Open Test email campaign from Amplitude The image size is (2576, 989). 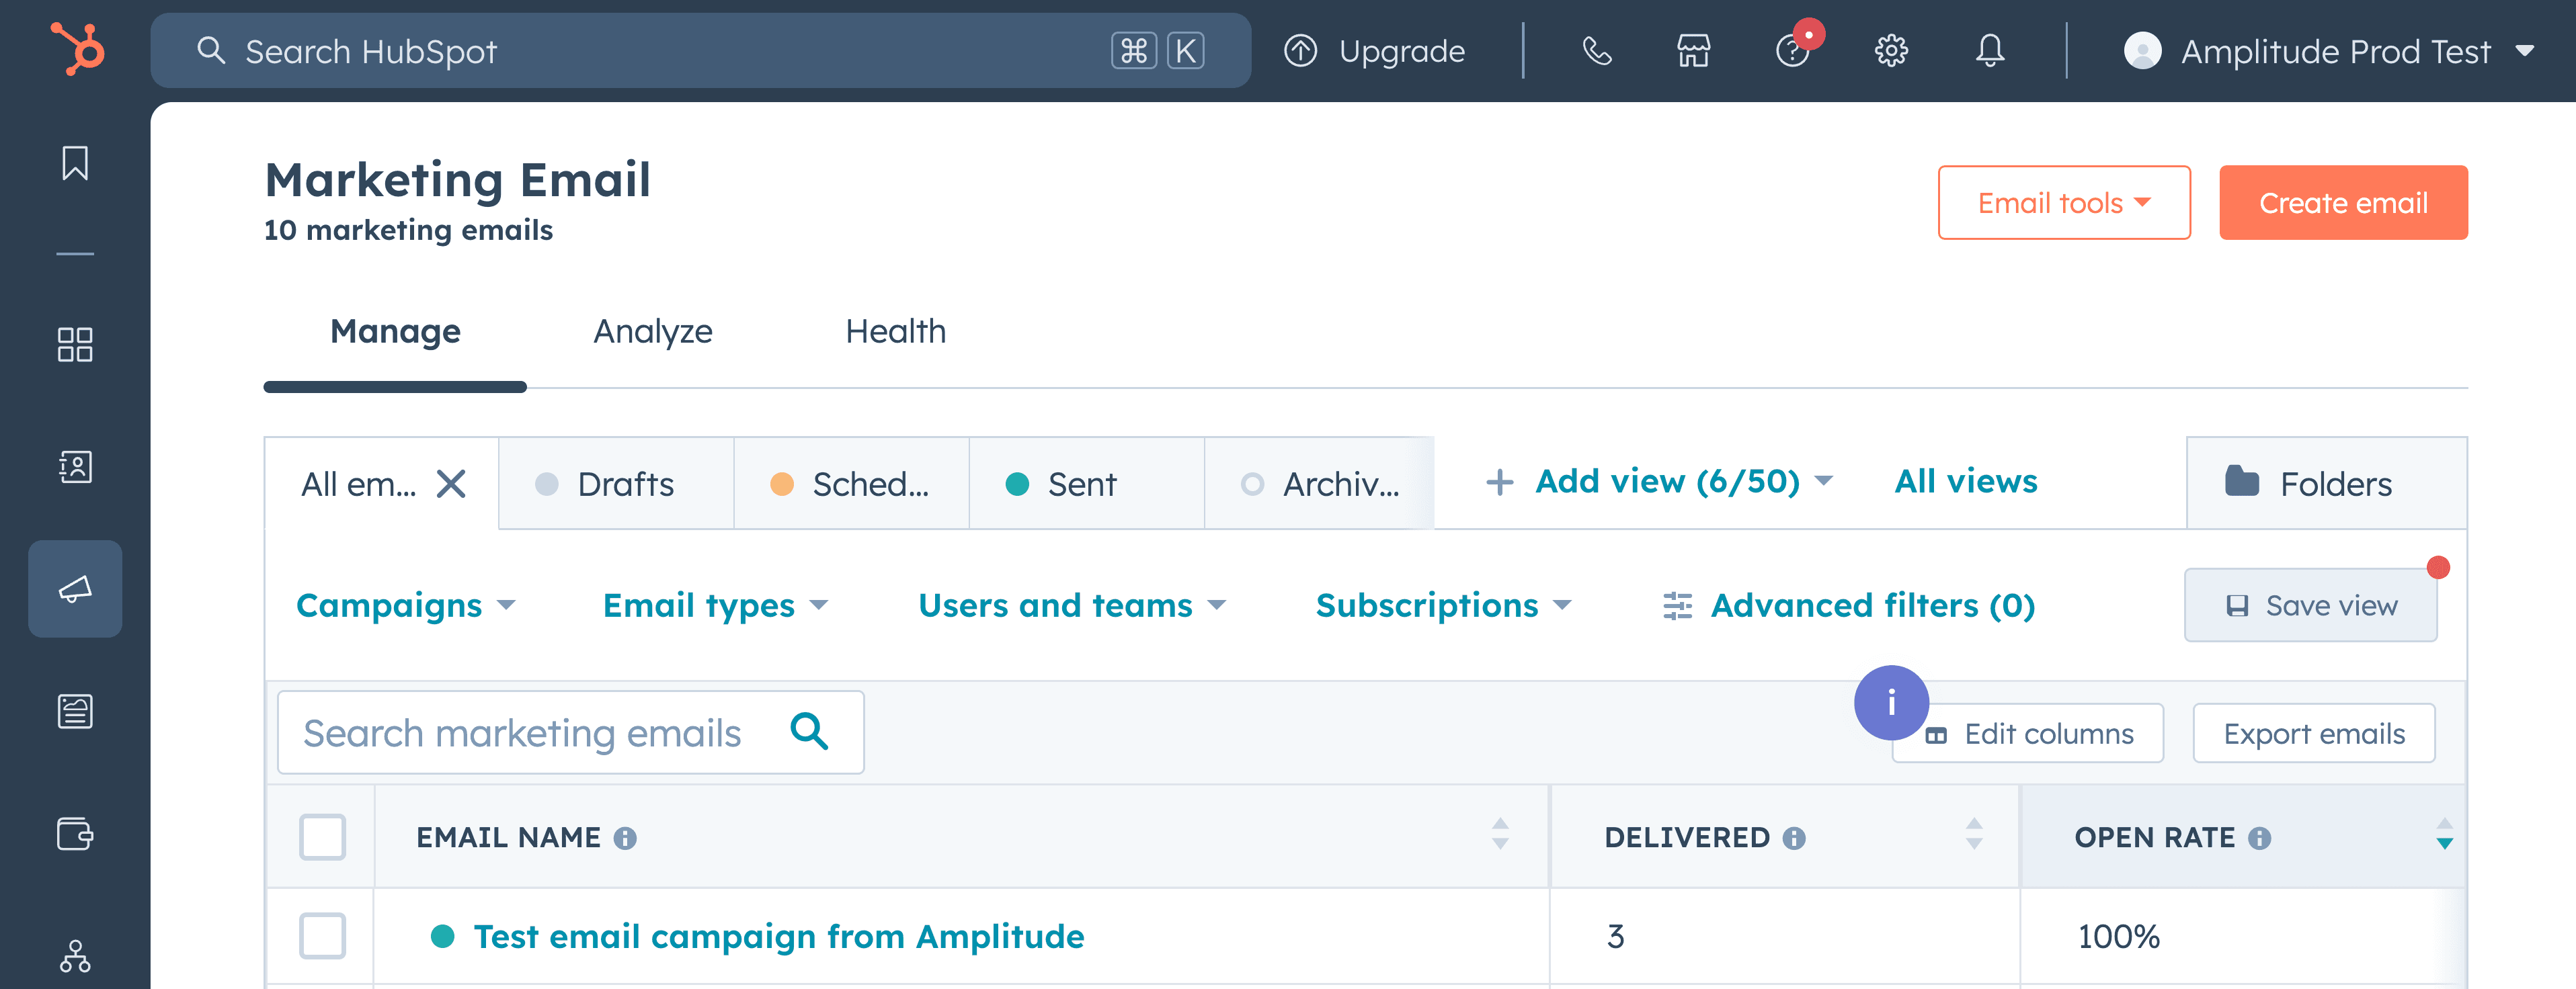pyautogui.click(x=778, y=937)
